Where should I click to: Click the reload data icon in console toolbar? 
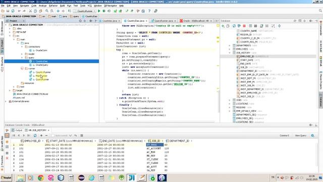35,135
